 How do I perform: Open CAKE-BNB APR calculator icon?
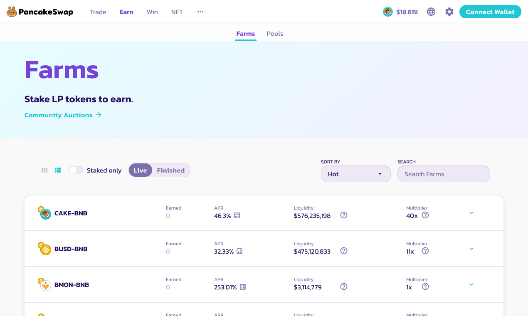tap(237, 215)
